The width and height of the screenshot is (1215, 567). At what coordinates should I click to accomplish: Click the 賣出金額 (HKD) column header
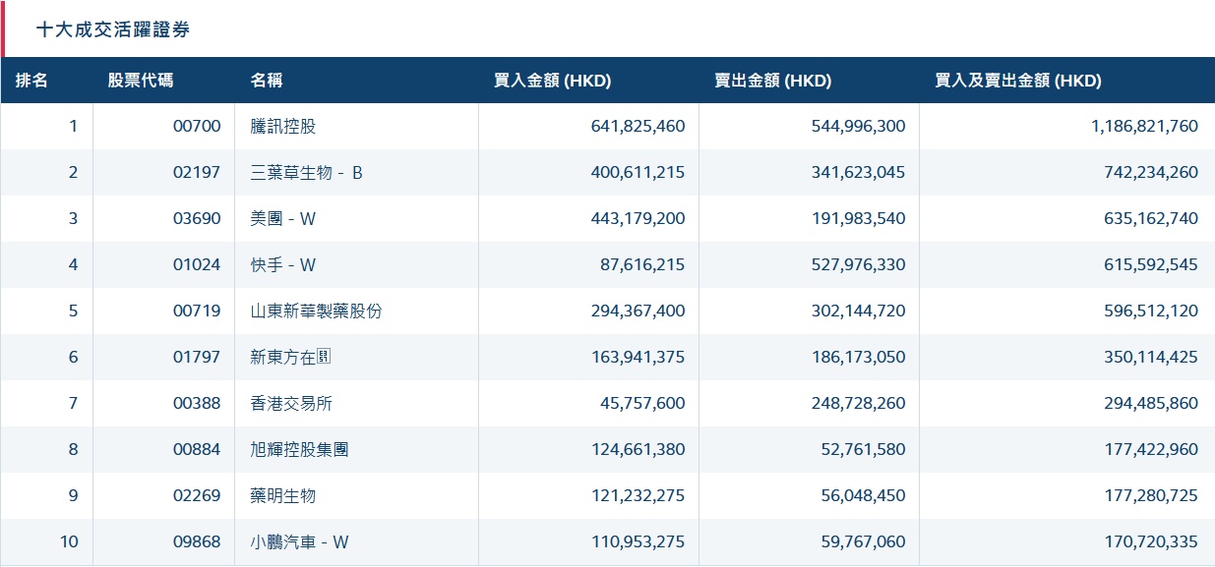coord(772,81)
